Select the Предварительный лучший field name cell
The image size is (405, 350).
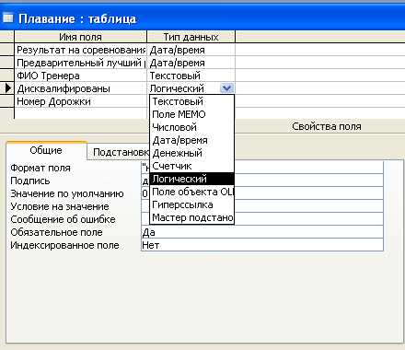[x=81, y=63]
